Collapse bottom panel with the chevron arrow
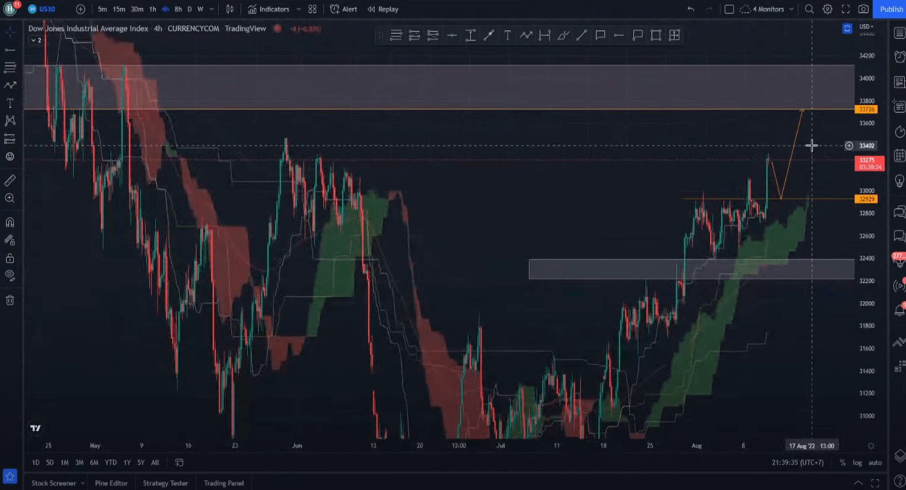Viewport: 906px width, 490px height. [858, 482]
